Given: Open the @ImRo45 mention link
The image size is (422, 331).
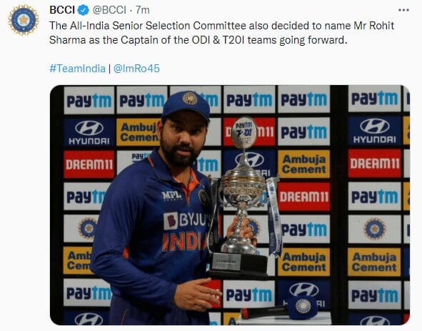Looking at the screenshot, I should (136, 69).
